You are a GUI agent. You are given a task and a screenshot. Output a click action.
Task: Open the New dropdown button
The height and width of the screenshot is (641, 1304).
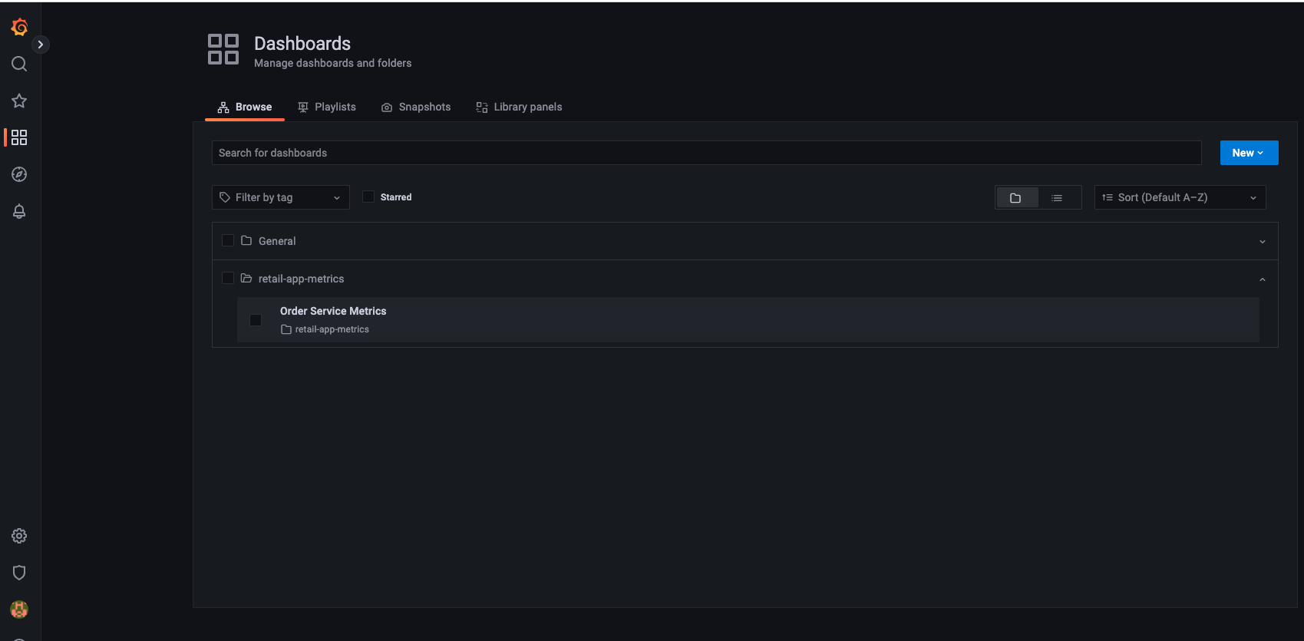[x=1249, y=153]
